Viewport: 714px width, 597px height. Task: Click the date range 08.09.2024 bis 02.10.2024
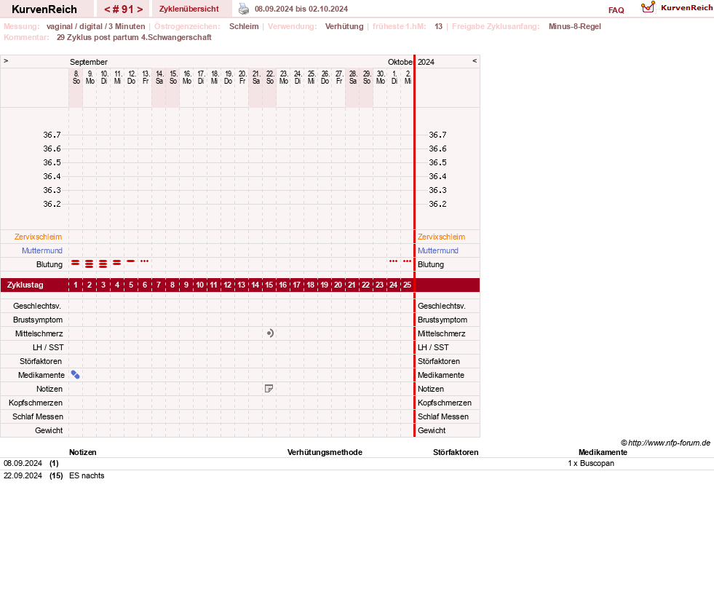click(x=301, y=9)
